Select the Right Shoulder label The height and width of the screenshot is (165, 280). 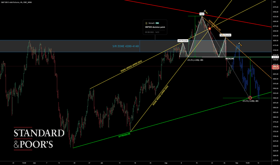[225, 35]
